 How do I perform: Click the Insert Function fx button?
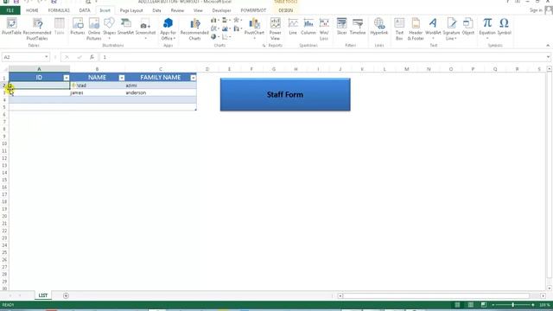(x=92, y=57)
